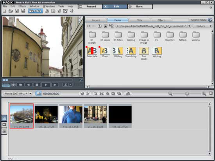Open the 3D Morph folder
The height and width of the screenshot is (161, 215).
(92, 37)
